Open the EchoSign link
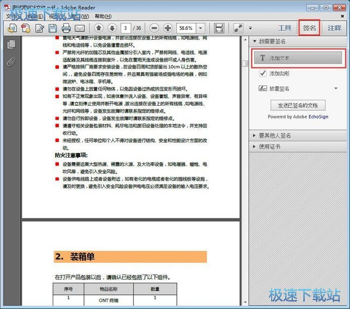 (318, 117)
